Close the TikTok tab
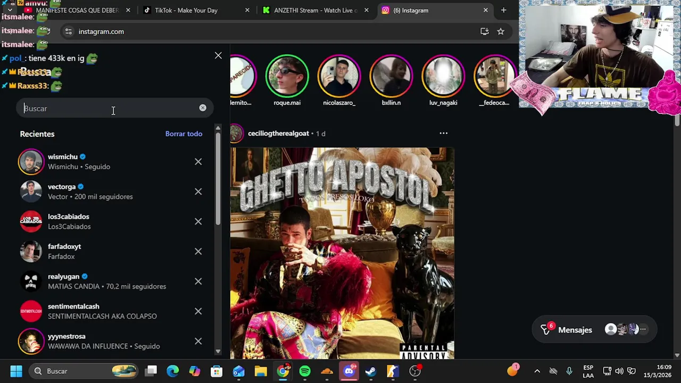The width and height of the screenshot is (681, 383). [x=247, y=10]
